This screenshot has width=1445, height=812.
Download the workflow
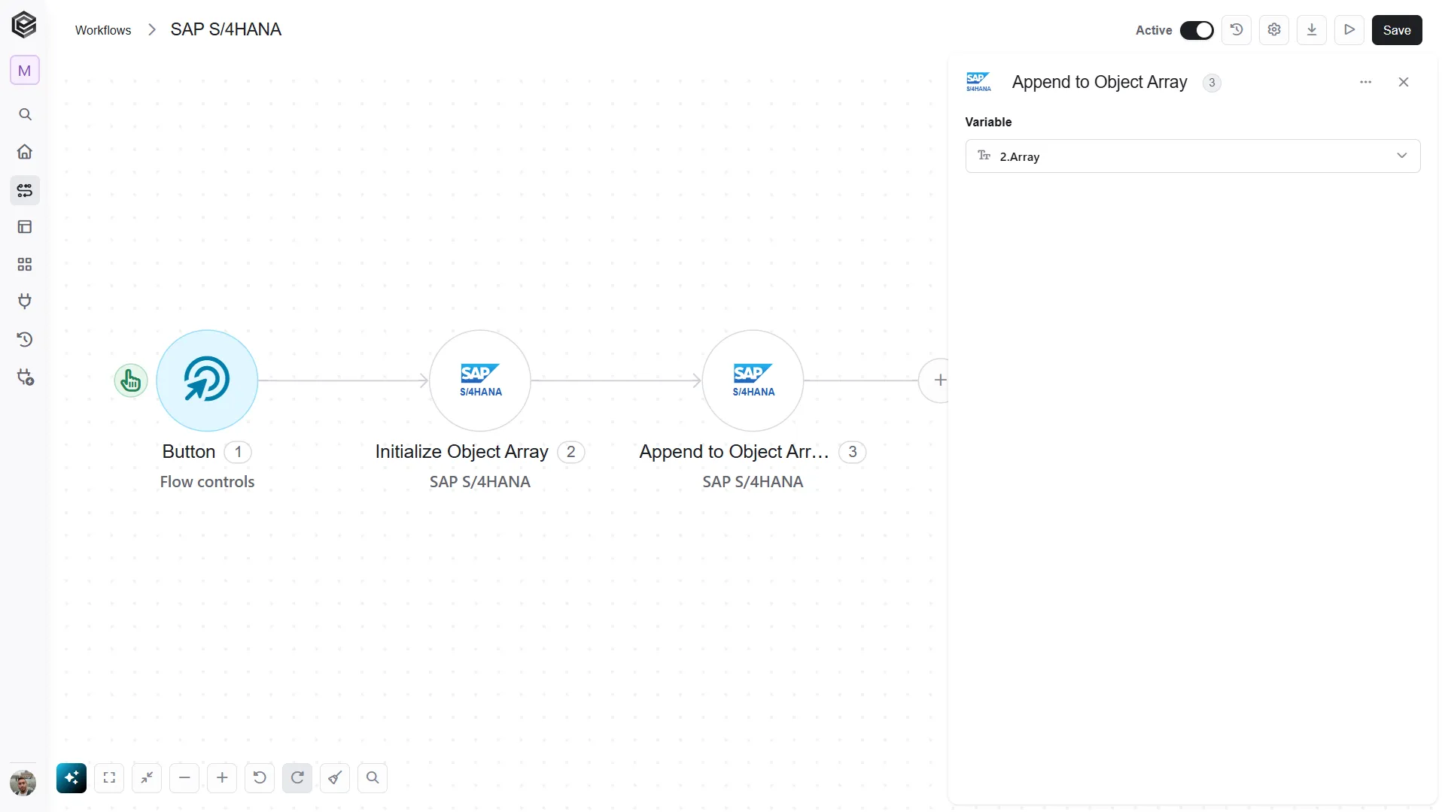1312,30
